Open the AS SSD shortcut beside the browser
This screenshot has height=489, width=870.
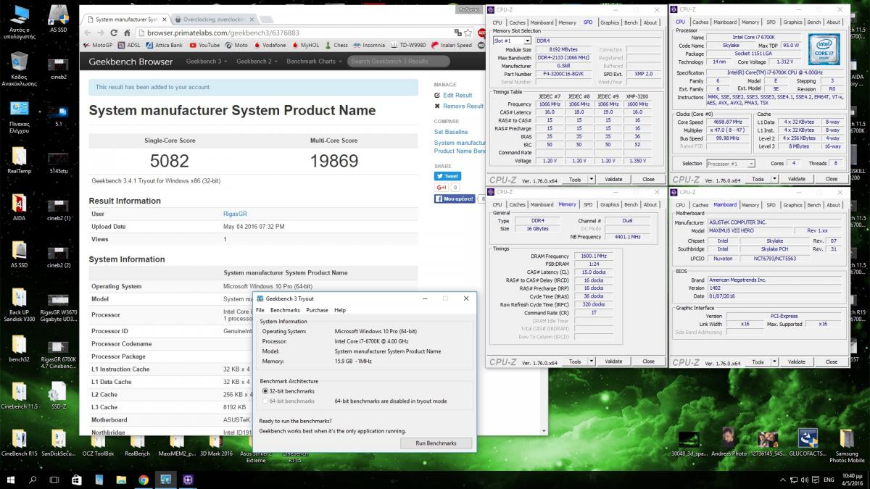[58, 17]
